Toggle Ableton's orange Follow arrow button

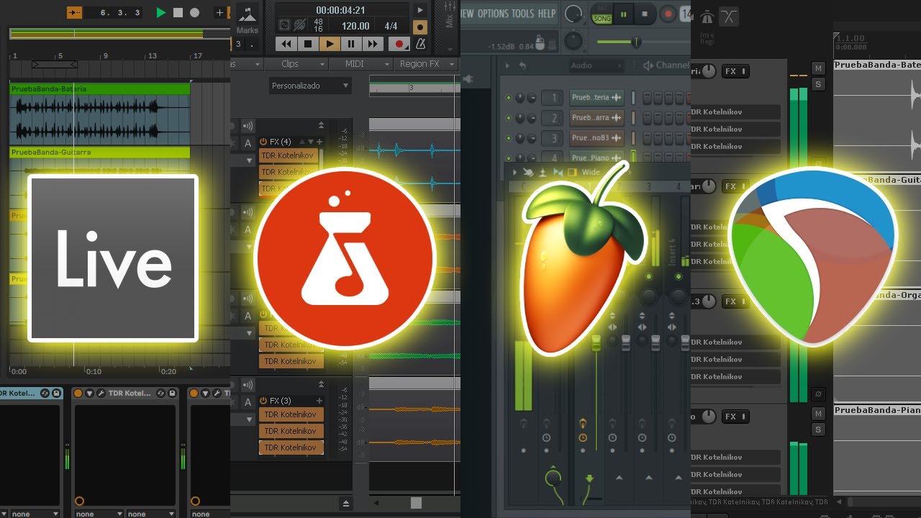(x=75, y=13)
